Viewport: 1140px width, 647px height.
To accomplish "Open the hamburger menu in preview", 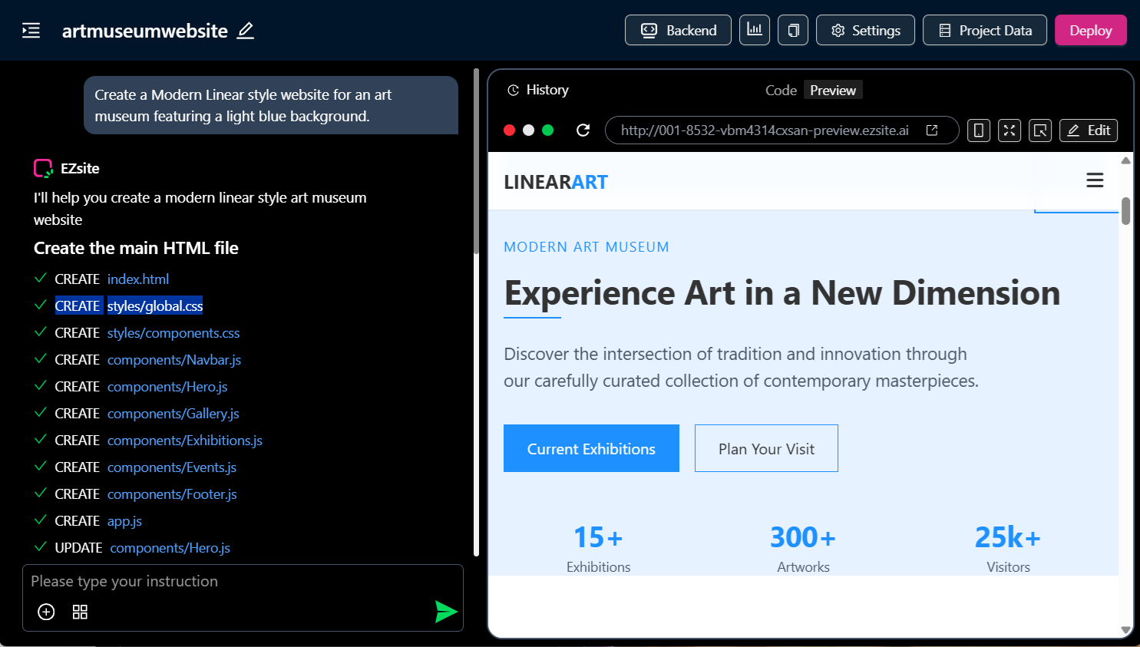I will click(x=1095, y=180).
